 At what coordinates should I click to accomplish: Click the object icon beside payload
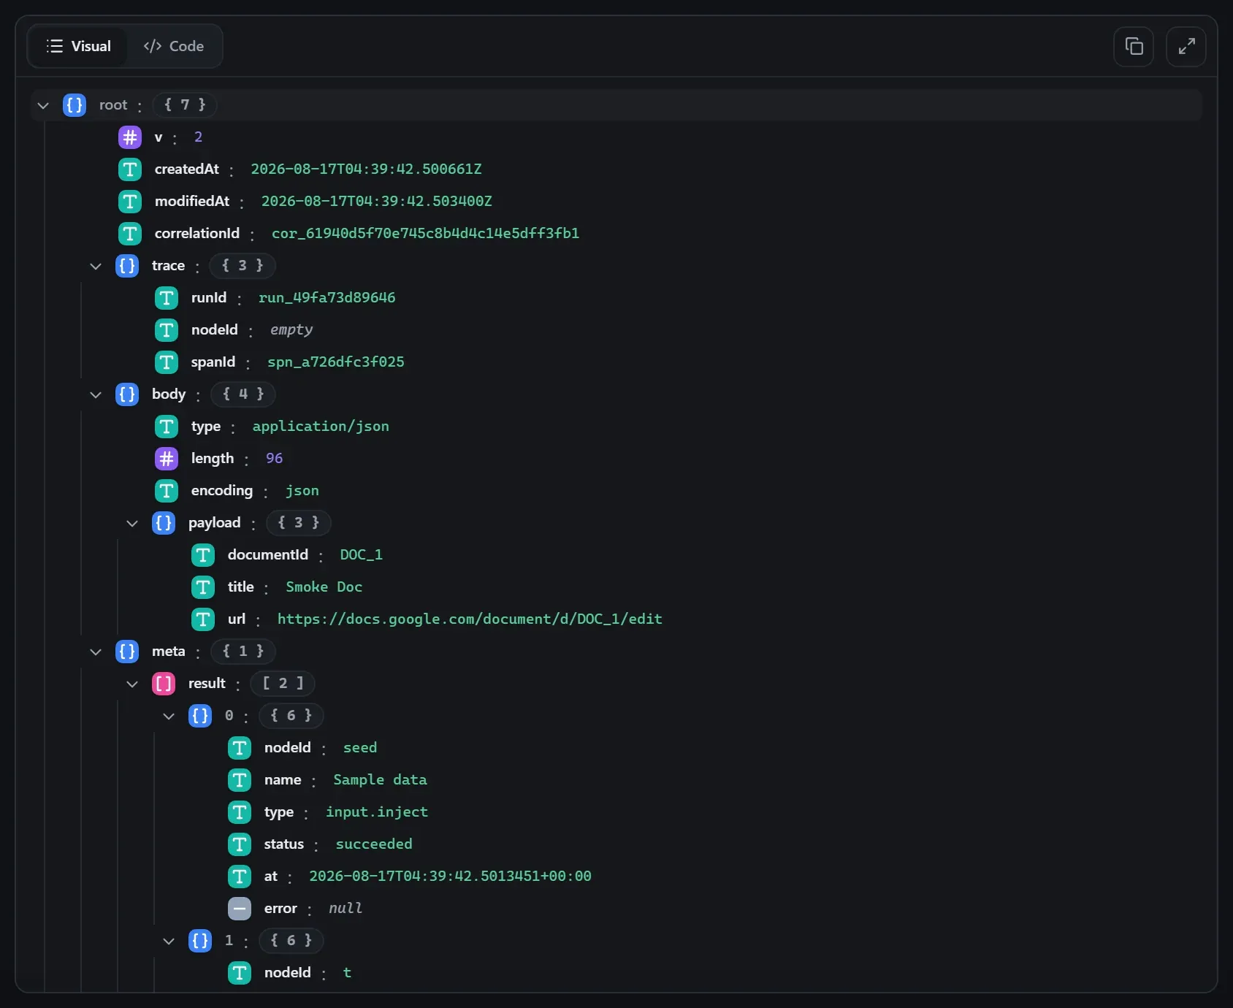164,523
